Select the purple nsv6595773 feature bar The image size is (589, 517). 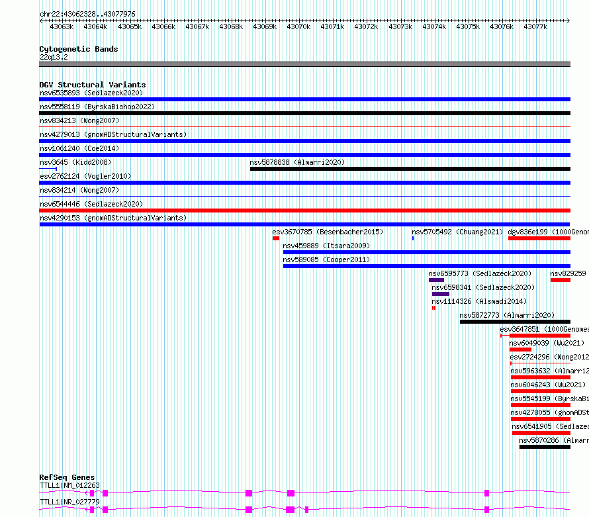pyautogui.click(x=436, y=280)
